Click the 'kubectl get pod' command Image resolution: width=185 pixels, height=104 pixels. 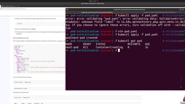click(x=130, y=41)
